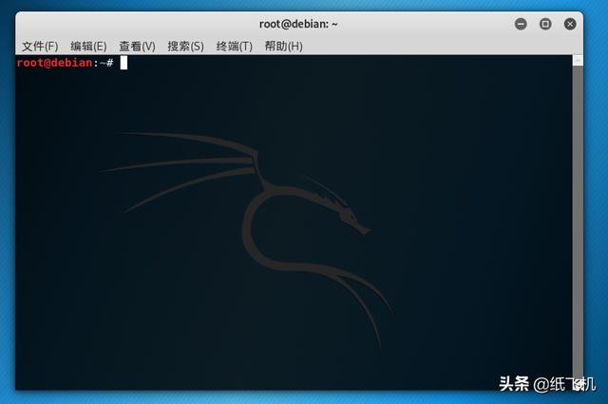This screenshot has height=404, width=608.
Task: Open the 文件(F) menu
Action: click(x=40, y=47)
